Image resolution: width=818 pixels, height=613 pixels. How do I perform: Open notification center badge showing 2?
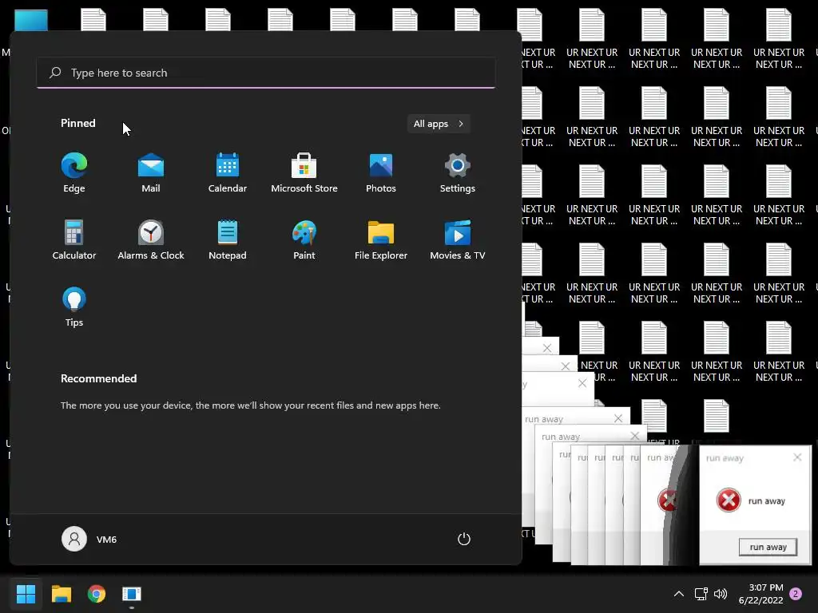pyautogui.click(x=796, y=594)
